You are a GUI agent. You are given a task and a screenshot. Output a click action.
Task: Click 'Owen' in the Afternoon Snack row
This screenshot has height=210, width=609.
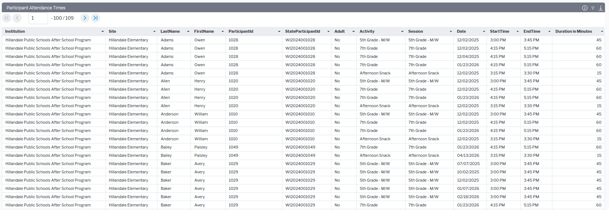pos(200,73)
